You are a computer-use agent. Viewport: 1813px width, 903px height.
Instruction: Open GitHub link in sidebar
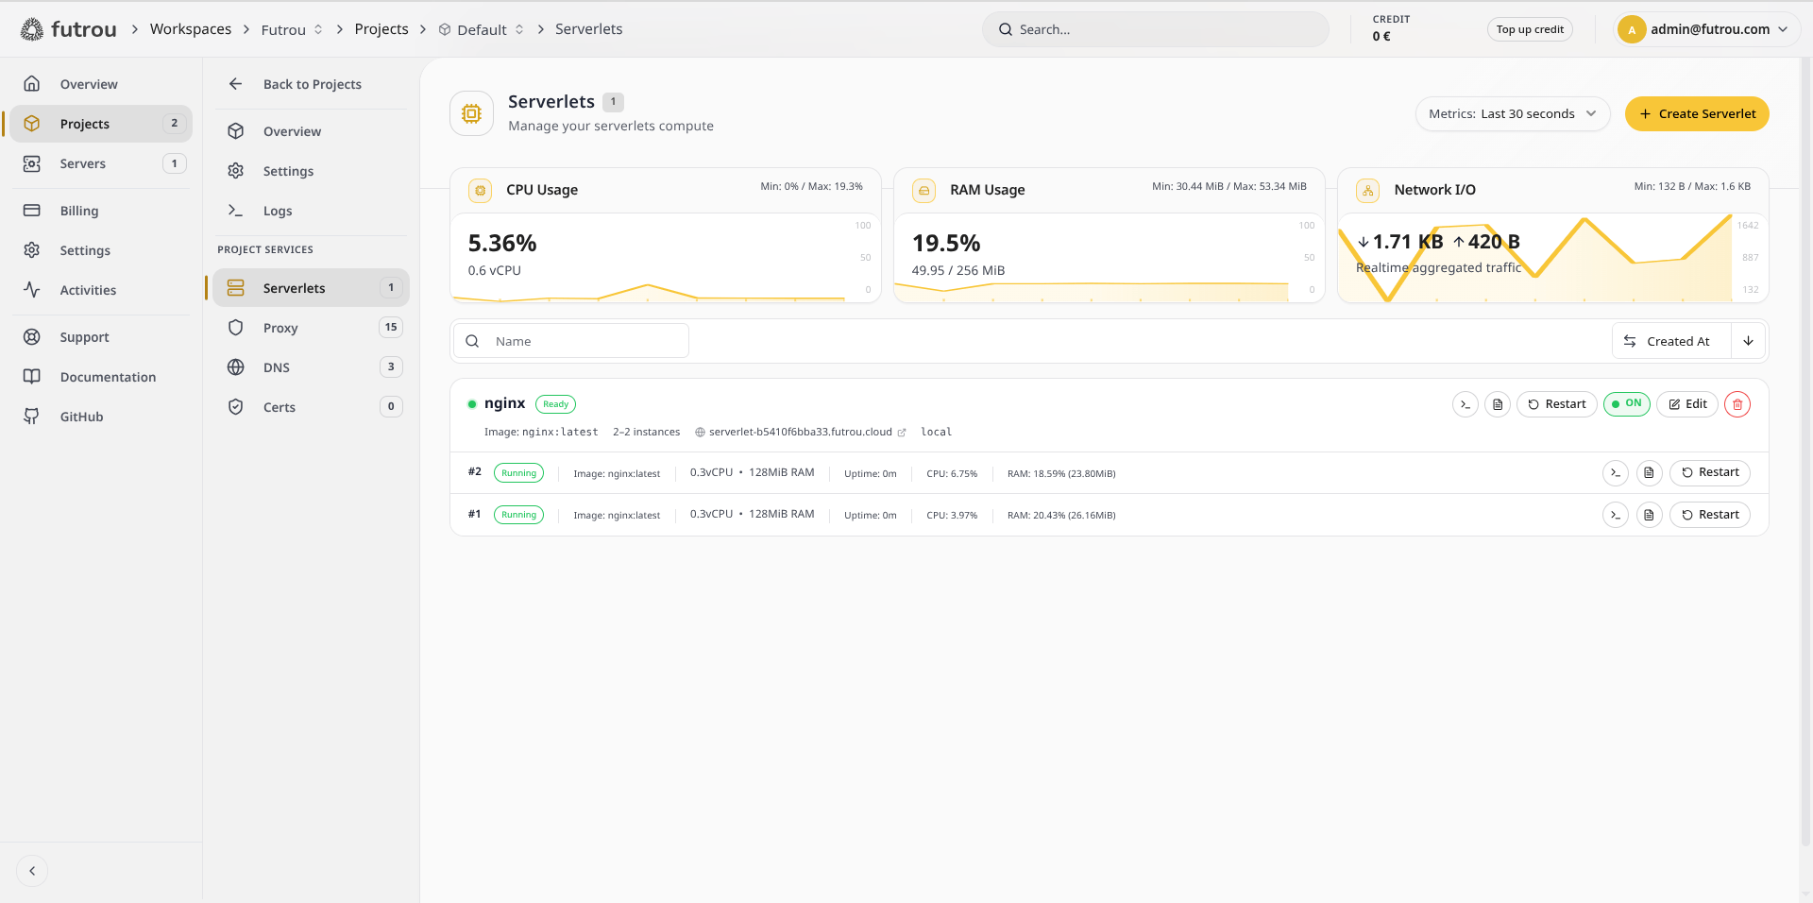[100, 417]
